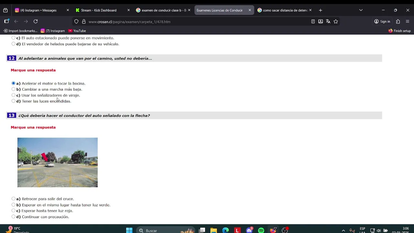Close the Instagram Messages tab
Viewport: 414px width, 233px height.
[68, 10]
